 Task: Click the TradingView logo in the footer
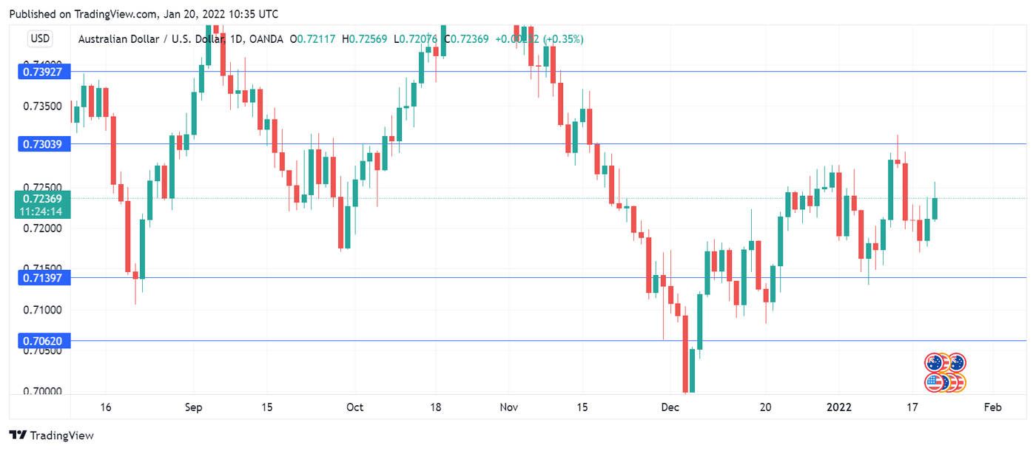pos(52,435)
